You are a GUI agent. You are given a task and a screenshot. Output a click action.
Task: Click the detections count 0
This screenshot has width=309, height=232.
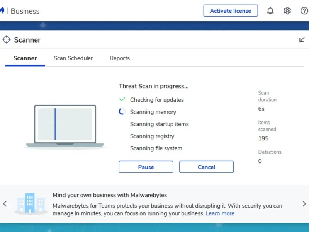coord(260,161)
